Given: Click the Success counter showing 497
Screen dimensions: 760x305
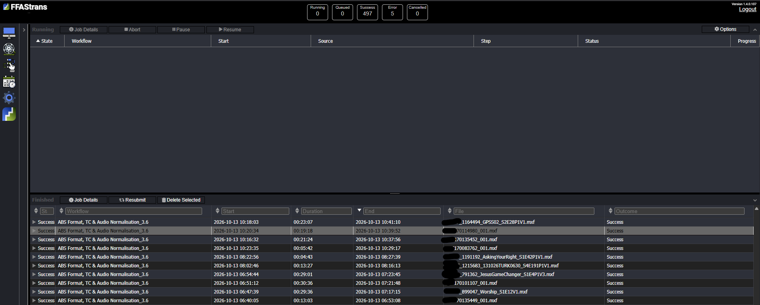Looking at the screenshot, I should [x=367, y=12].
